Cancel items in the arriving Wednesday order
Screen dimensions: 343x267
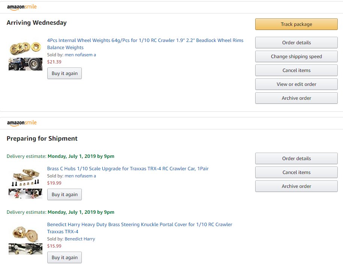296,70
